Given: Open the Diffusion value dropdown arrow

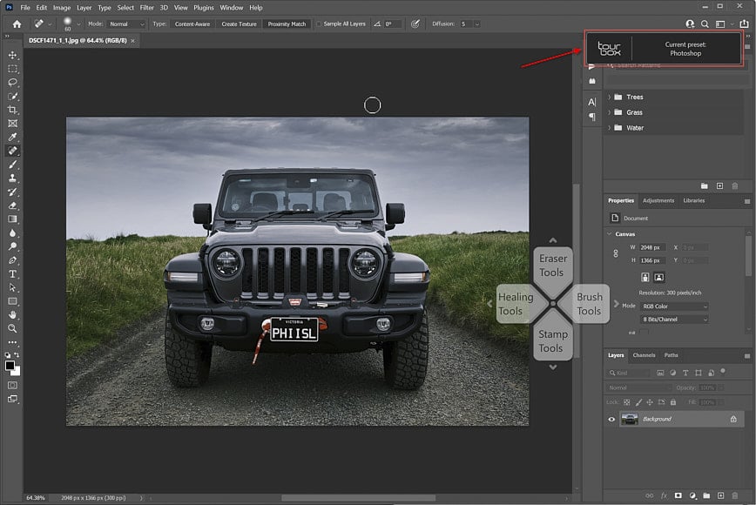Looking at the screenshot, I should point(476,24).
